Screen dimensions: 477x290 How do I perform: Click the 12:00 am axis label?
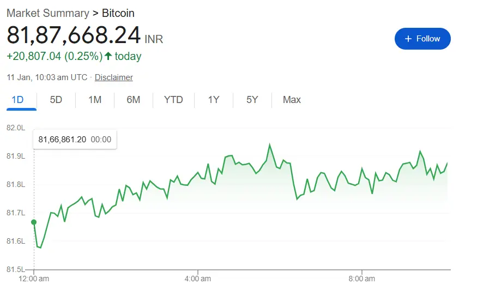click(34, 279)
